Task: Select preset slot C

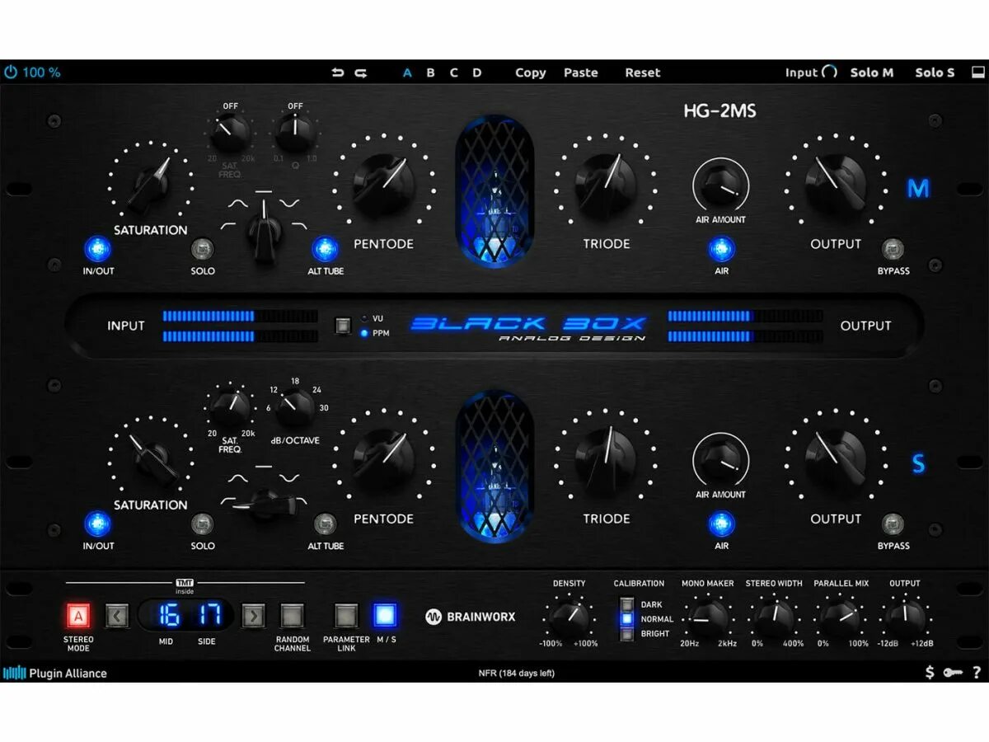Action: tap(453, 73)
